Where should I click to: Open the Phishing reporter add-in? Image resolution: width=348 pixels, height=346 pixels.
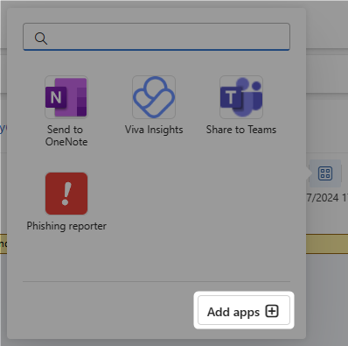coord(66,194)
